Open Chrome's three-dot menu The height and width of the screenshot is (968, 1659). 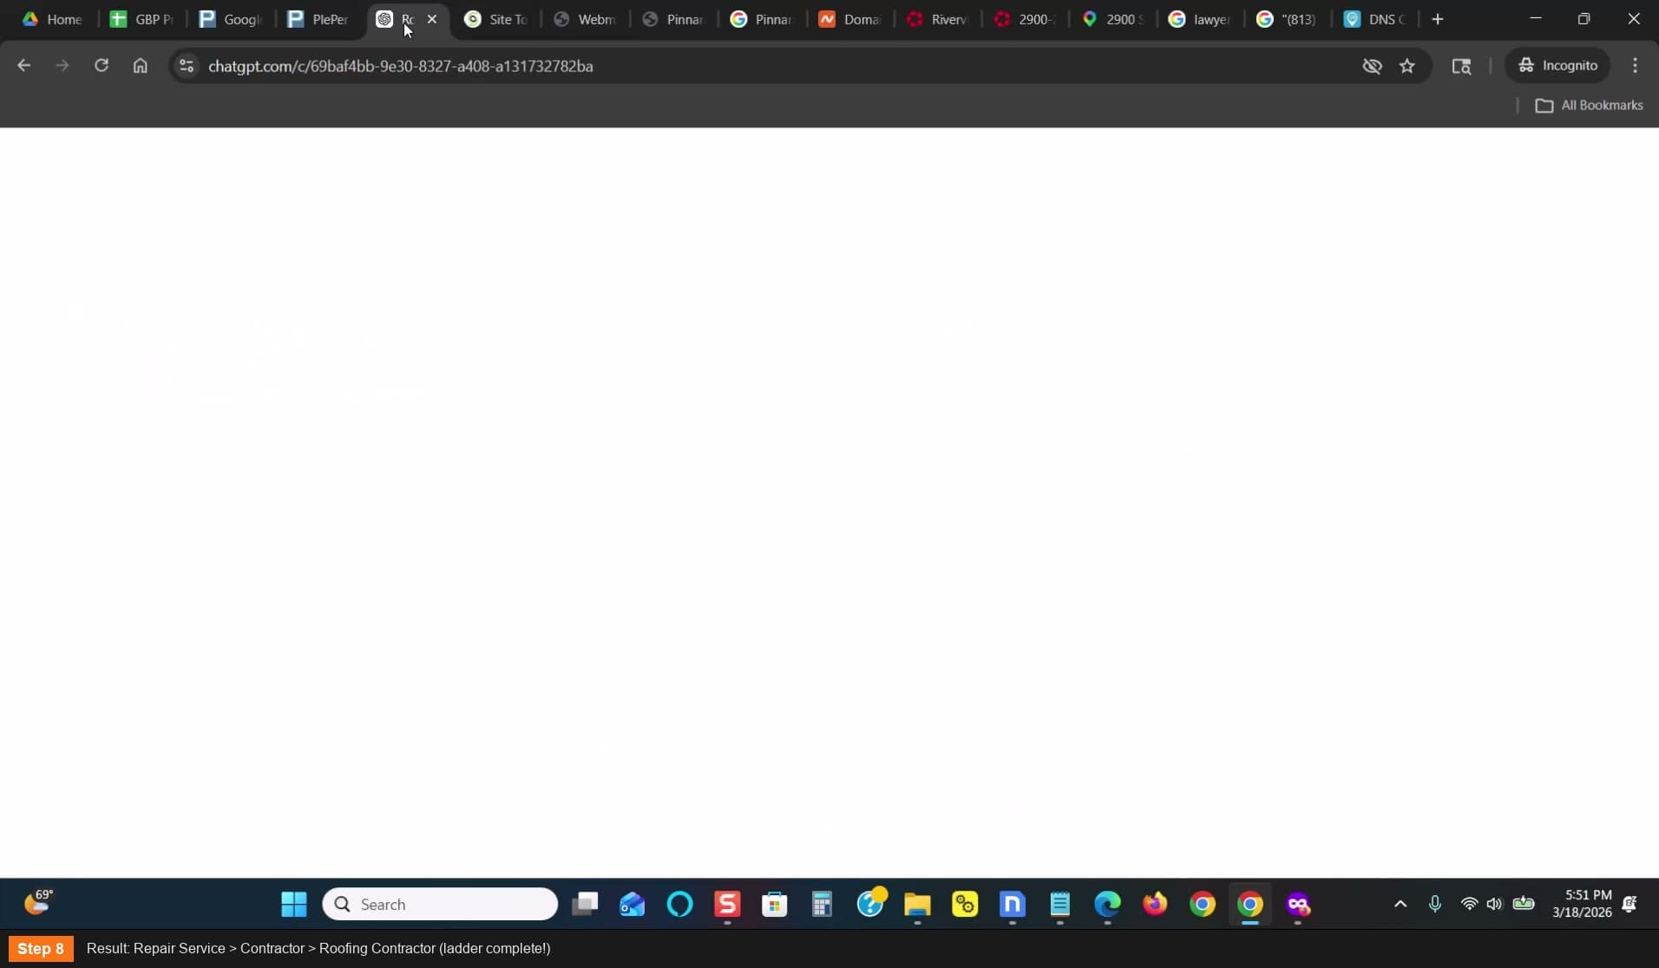coord(1635,66)
